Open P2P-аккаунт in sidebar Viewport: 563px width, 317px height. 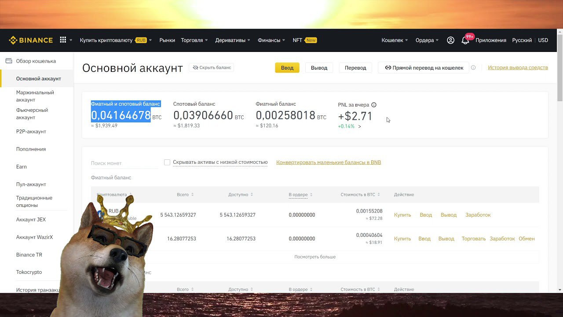coord(31,132)
